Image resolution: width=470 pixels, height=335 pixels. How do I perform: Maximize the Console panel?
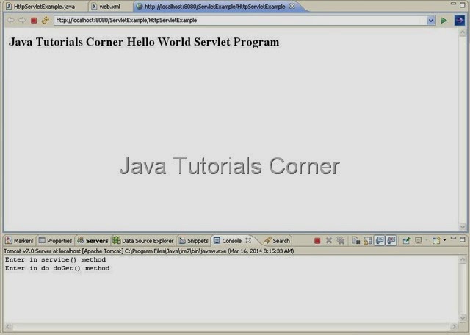[x=463, y=239]
